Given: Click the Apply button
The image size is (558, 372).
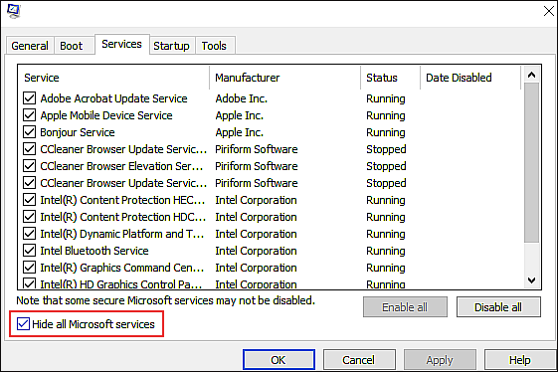Looking at the screenshot, I should tap(440, 360).
